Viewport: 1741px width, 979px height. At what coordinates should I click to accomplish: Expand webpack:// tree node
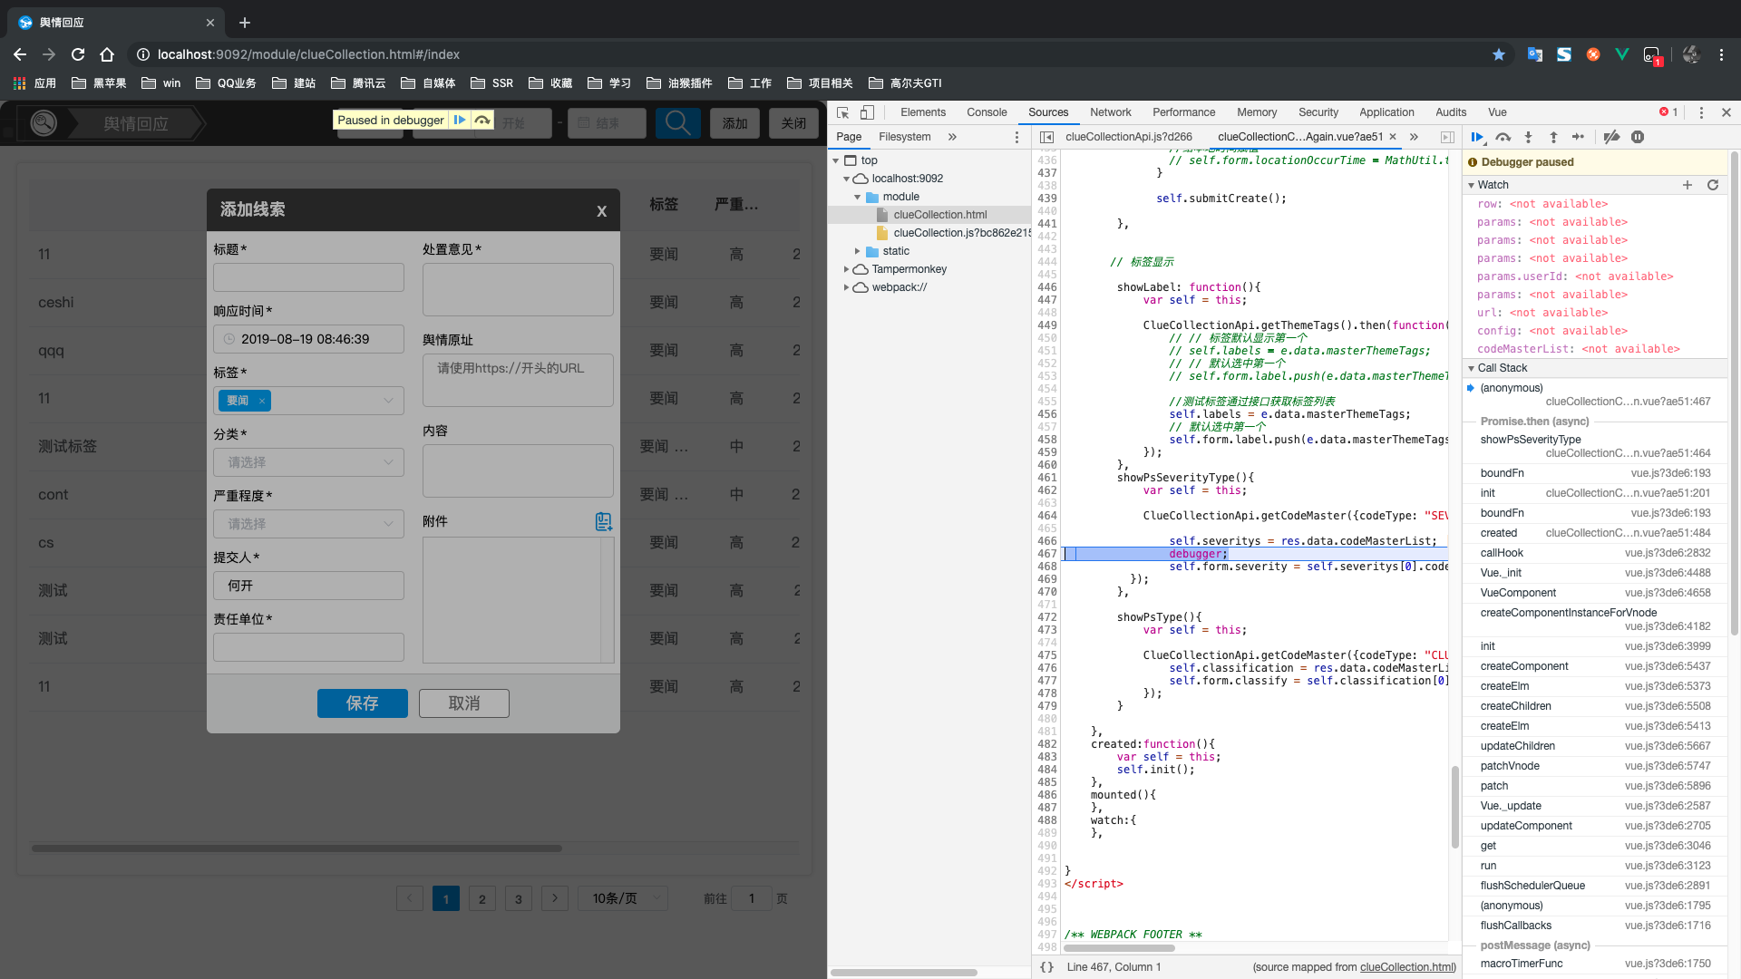[846, 287]
